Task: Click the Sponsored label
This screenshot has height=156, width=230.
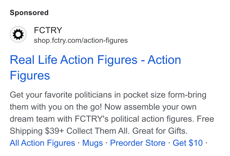Action: 29,13
